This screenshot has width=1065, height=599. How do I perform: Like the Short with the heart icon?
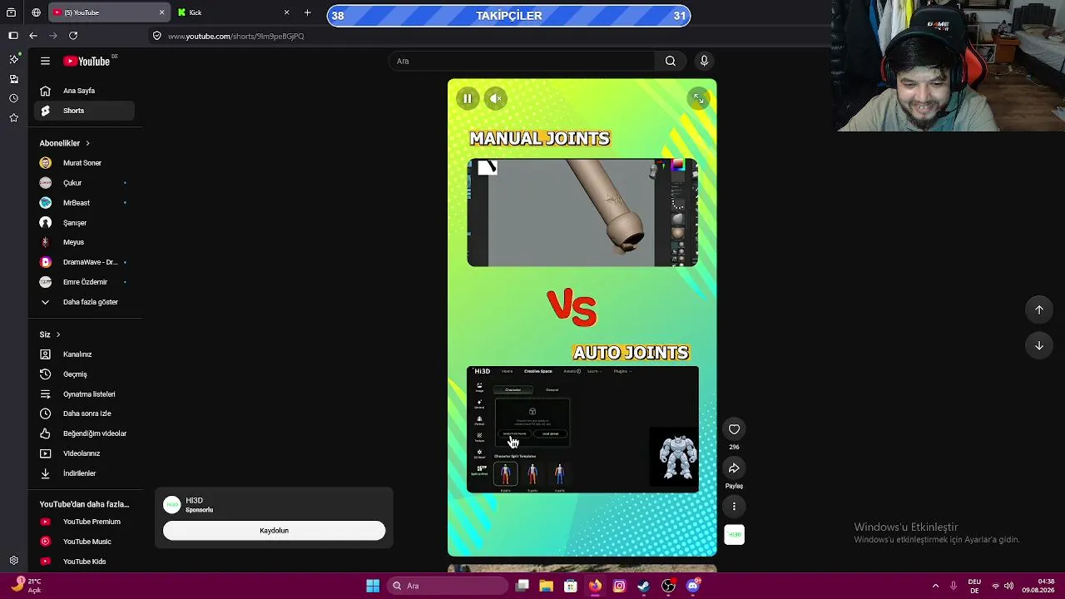[734, 429]
